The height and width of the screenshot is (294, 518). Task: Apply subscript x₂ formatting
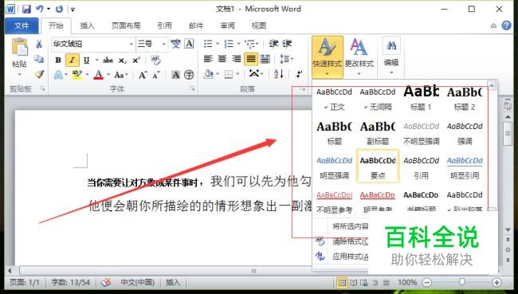122,61
